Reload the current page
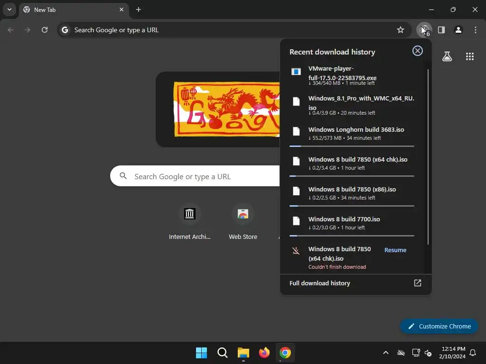The image size is (486, 364). pos(45,30)
